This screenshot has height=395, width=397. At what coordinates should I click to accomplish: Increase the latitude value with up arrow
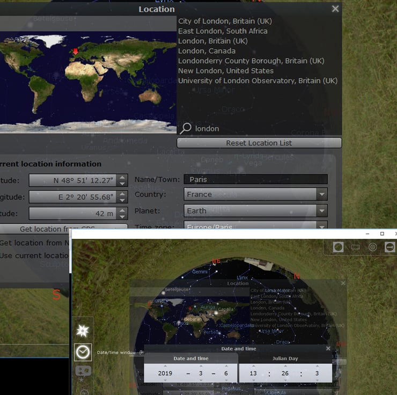pyautogui.click(x=123, y=178)
